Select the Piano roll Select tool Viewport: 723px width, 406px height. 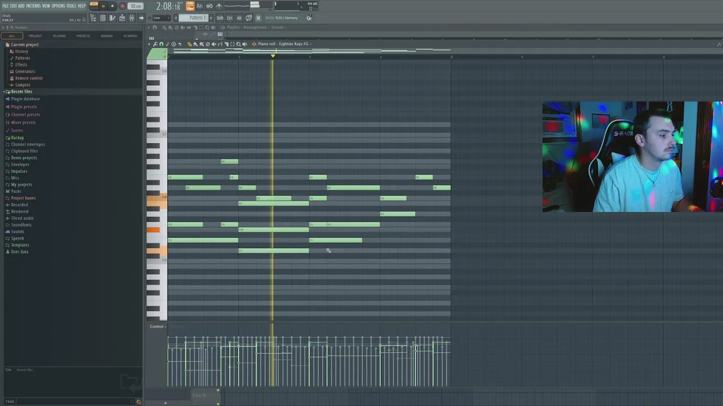pyautogui.click(x=232, y=44)
